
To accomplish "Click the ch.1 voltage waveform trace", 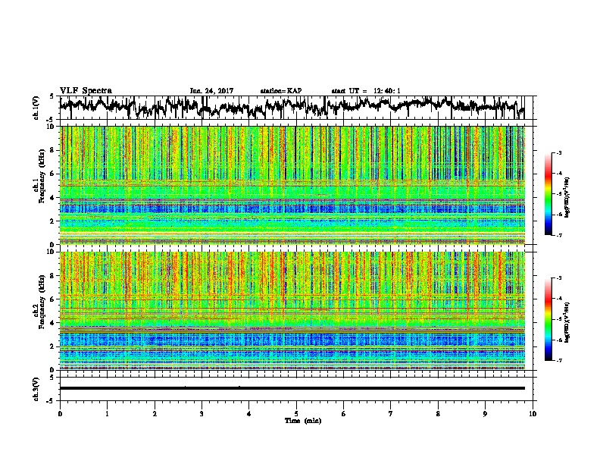I will tap(292, 107).
